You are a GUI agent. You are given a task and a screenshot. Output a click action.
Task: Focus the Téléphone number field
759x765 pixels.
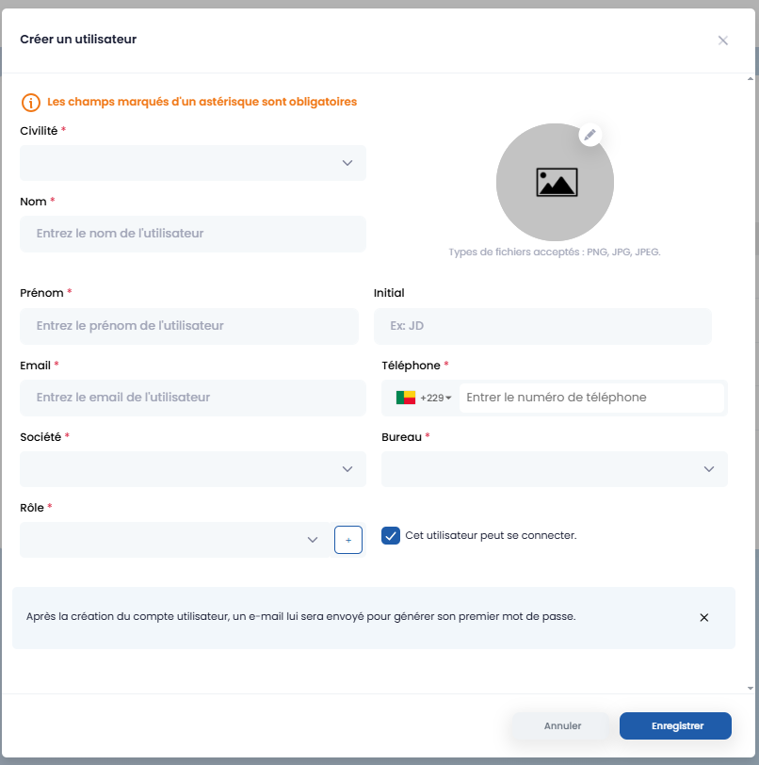[x=591, y=398]
